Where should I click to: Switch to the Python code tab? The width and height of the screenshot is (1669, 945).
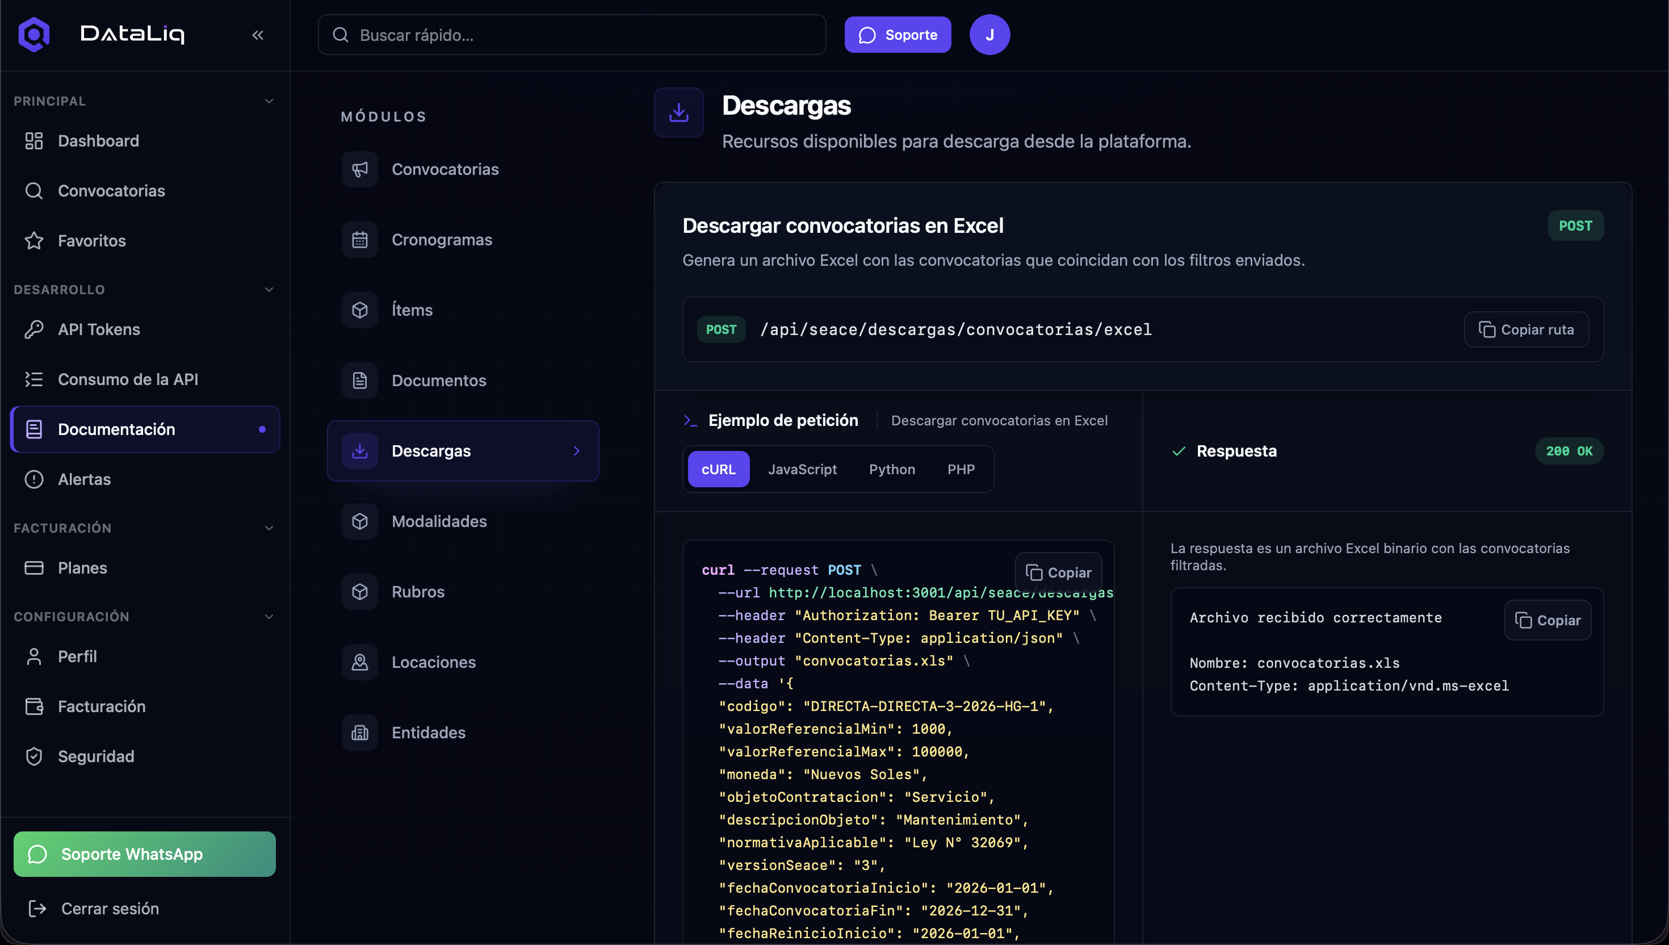(892, 469)
